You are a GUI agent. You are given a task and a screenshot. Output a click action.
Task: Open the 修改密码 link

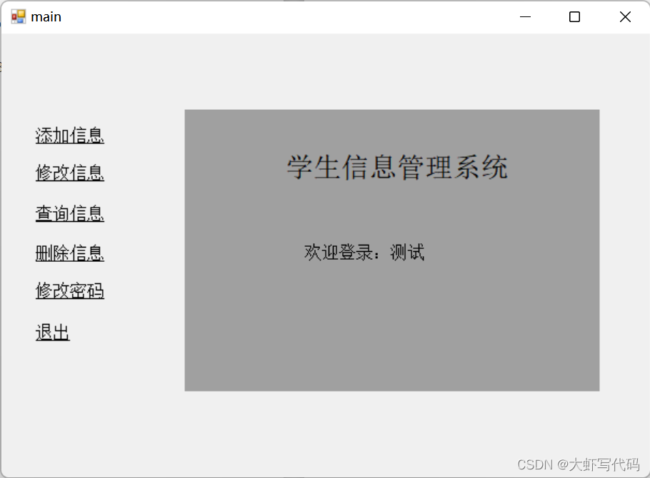(x=70, y=290)
